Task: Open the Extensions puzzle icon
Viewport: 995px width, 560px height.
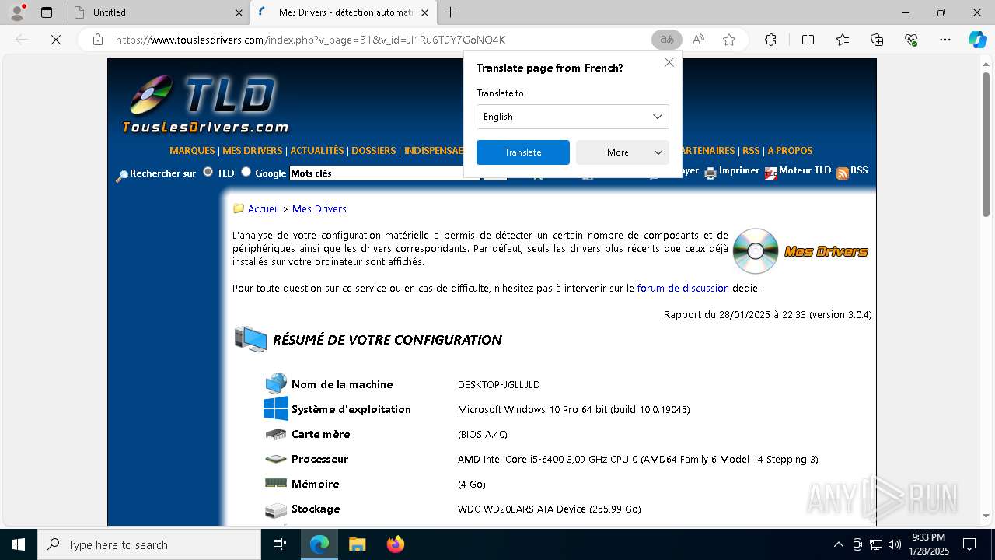Action: click(x=770, y=40)
